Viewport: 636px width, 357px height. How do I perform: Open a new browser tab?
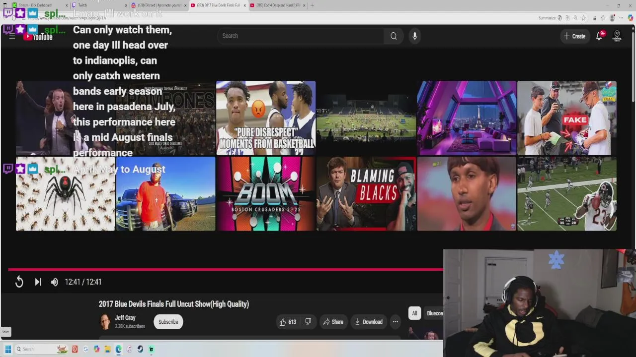[312, 5]
